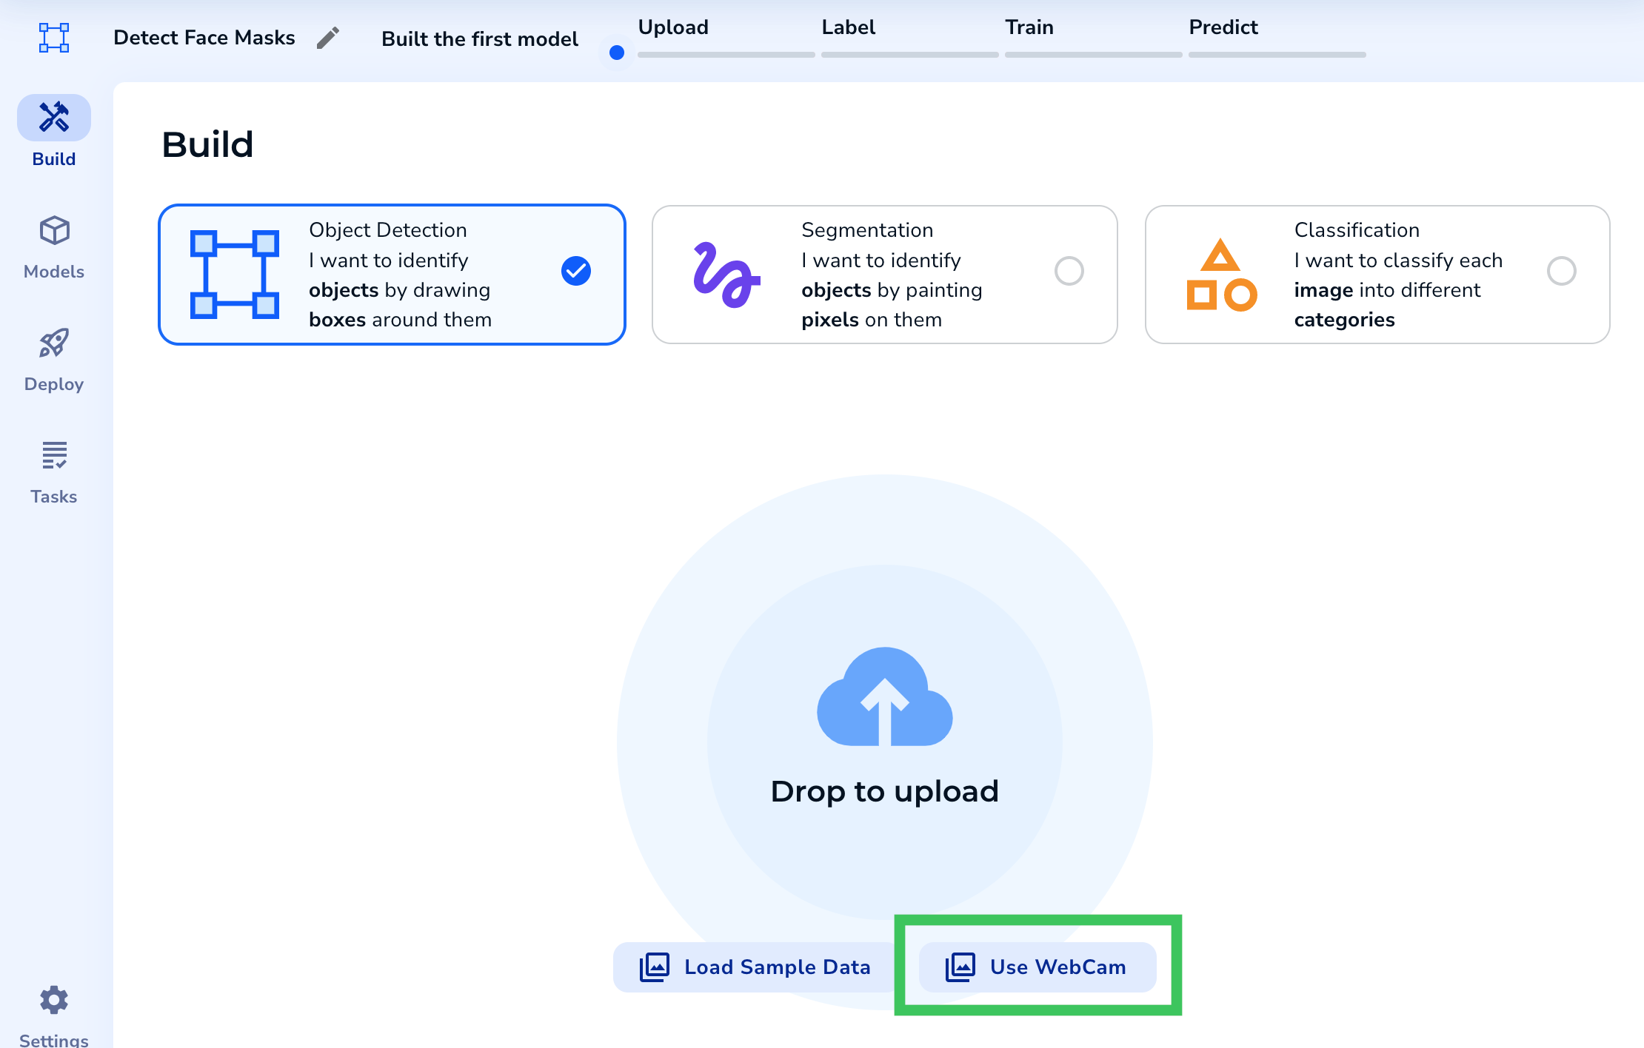Go to the Predict step

pyautogui.click(x=1223, y=27)
